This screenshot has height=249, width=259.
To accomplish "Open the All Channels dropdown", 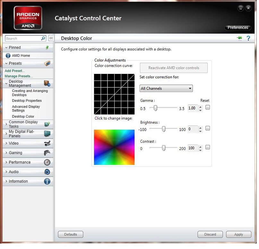I will (x=167, y=89).
